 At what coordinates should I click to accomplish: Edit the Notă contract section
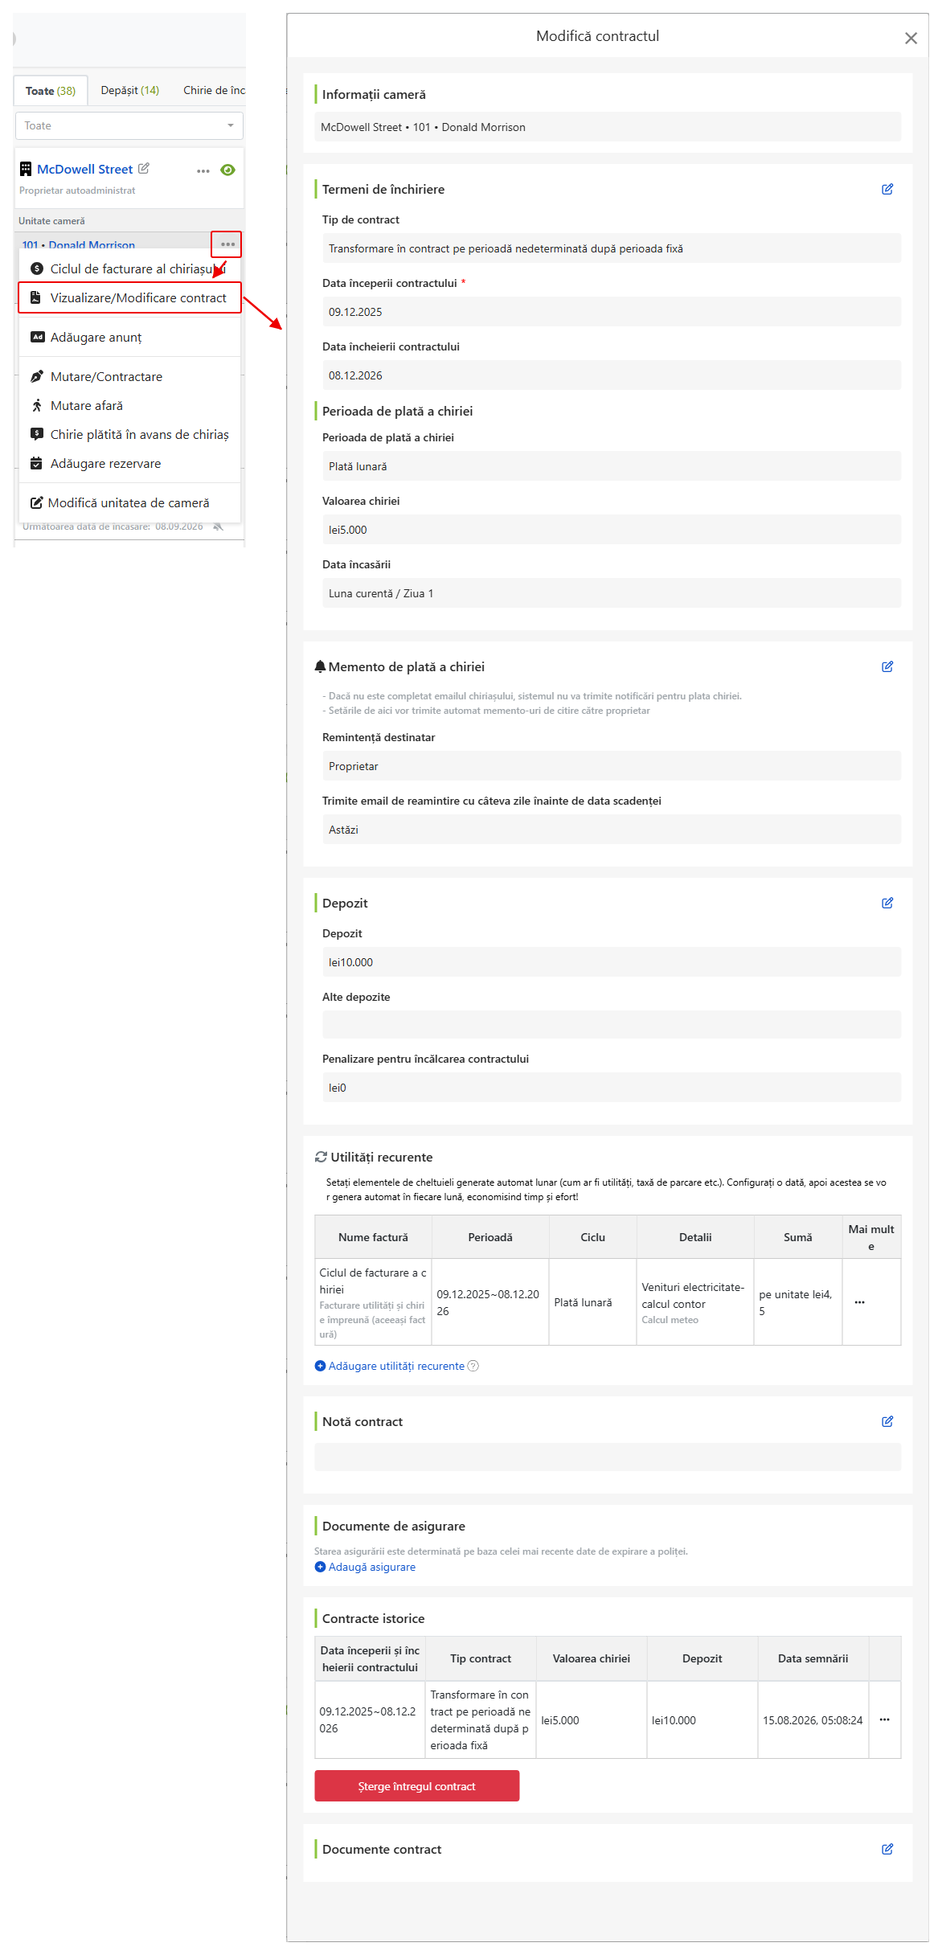pyautogui.click(x=887, y=1421)
